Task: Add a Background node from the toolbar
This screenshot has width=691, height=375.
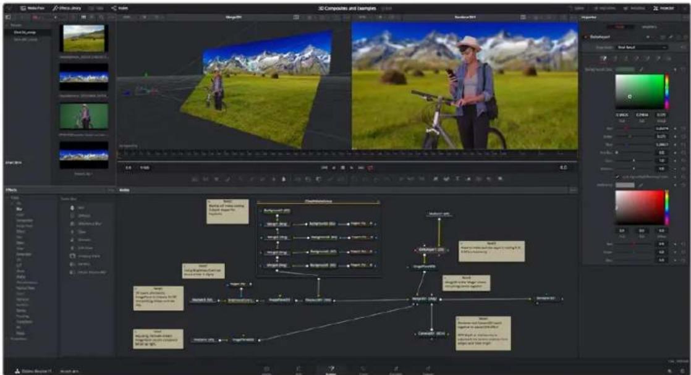Action: point(194,179)
